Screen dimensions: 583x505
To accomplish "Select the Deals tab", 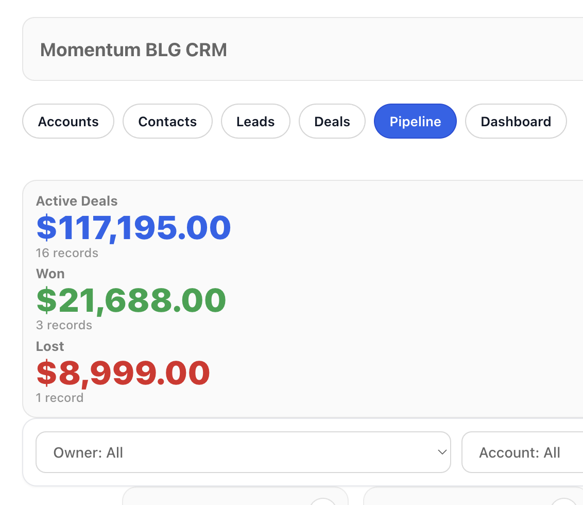I will coord(332,122).
